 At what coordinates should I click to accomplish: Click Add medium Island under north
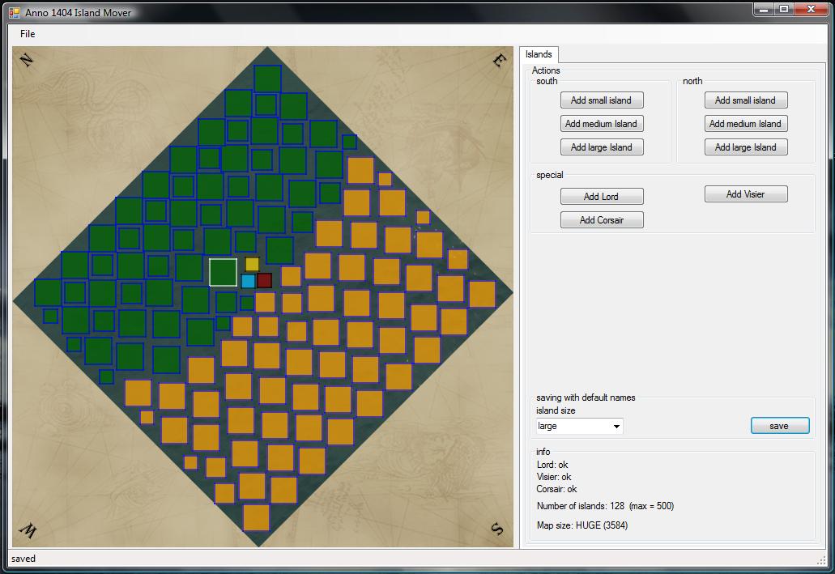746,124
